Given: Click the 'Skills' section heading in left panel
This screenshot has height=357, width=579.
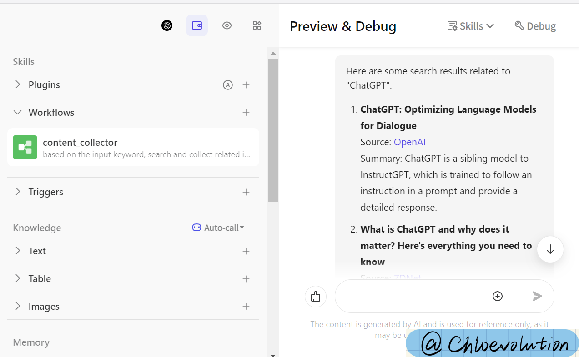Looking at the screenshot, I should 24,61.
